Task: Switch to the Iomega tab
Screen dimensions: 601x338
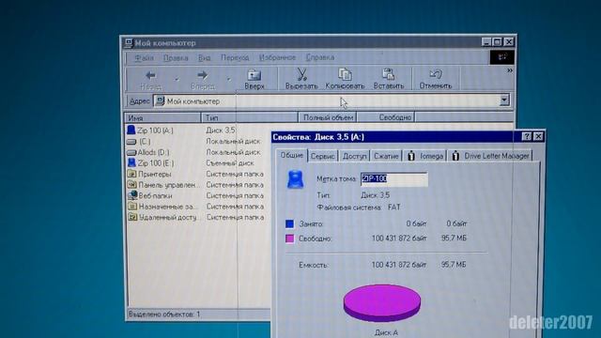Action: (x=425, y=156)
